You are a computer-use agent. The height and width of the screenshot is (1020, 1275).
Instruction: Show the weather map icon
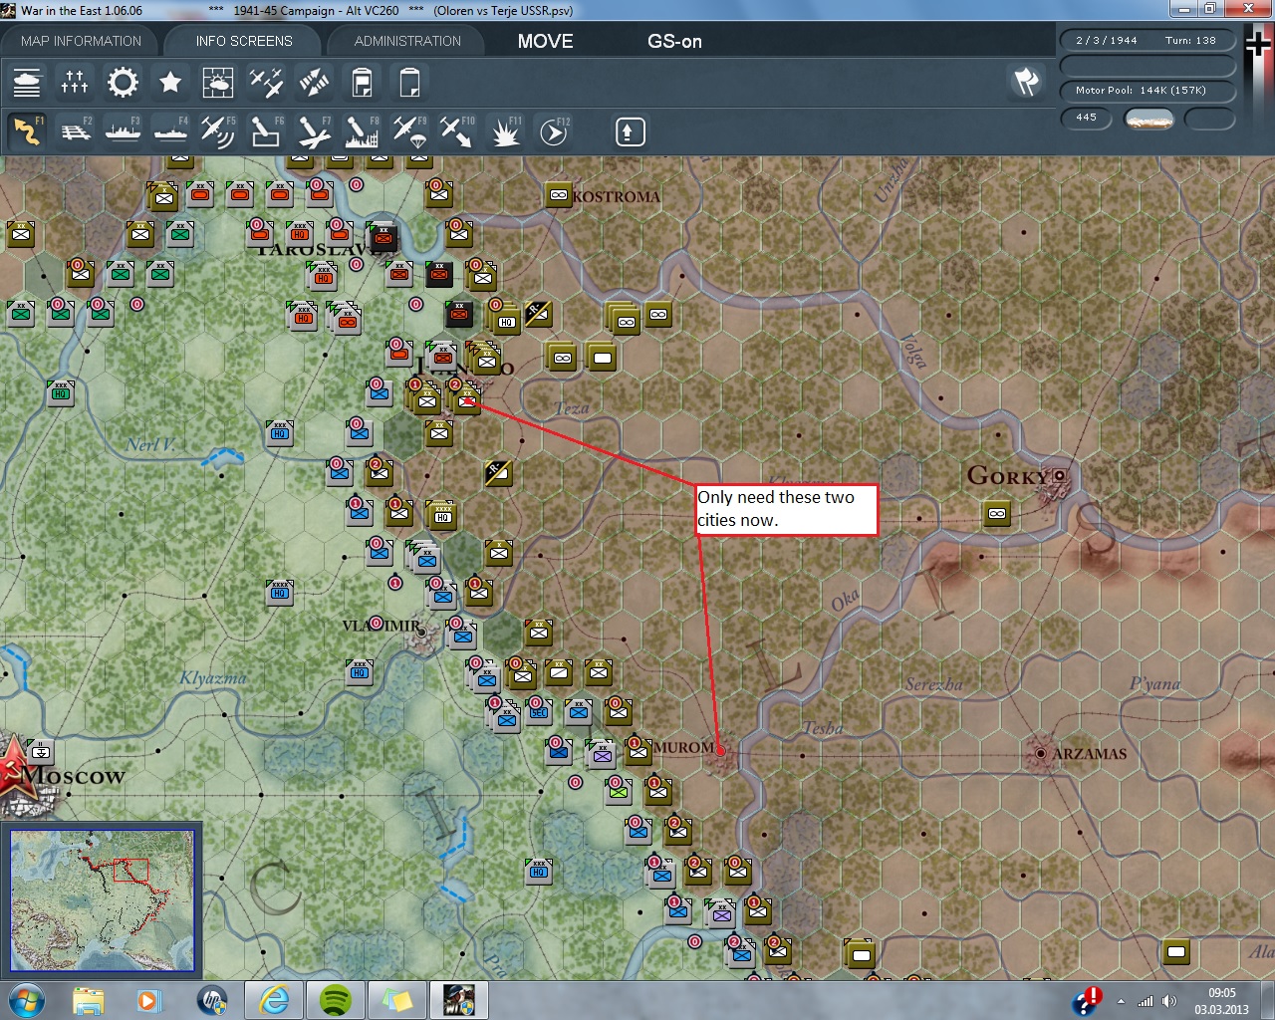218,82
